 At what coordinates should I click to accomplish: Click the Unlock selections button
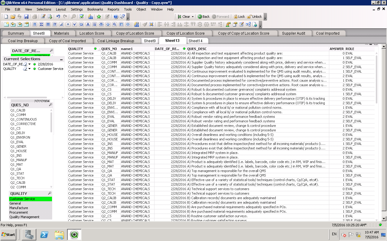click(x=255, y=17)
